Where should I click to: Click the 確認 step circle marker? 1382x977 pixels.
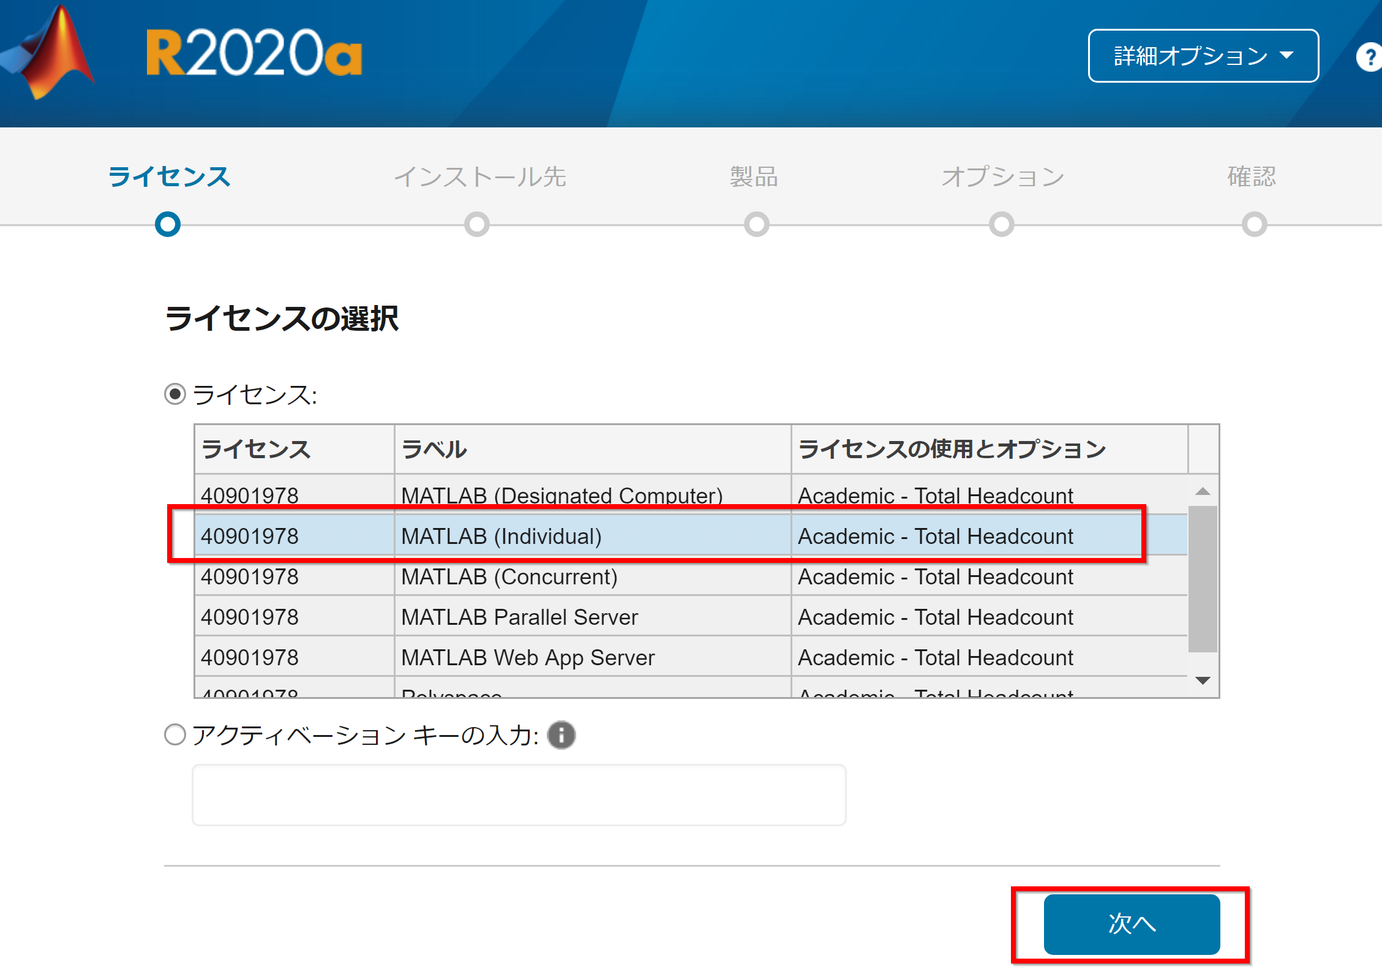pos(1255,224)
